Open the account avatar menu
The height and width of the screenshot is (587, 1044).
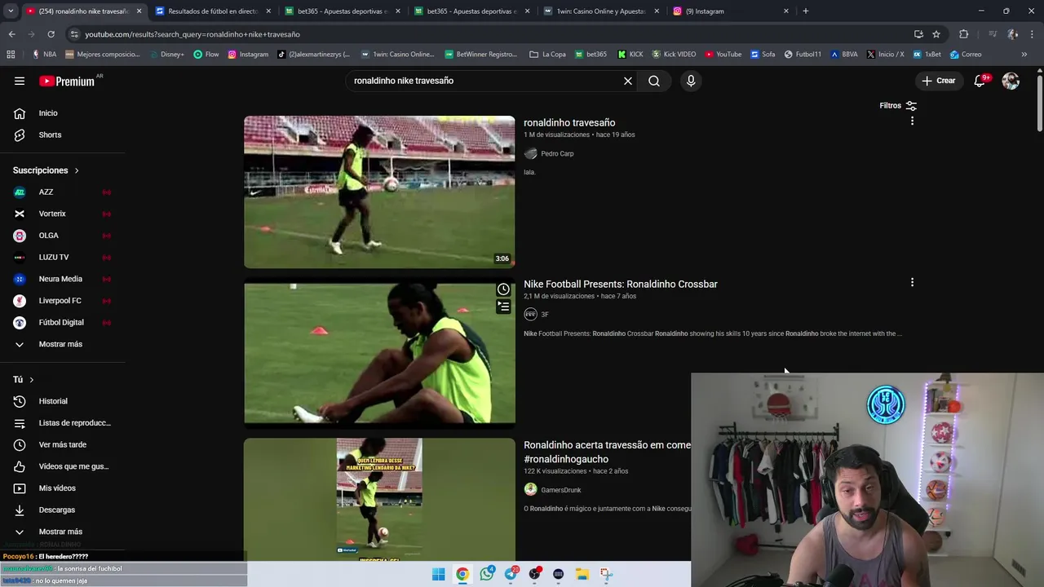[1011, 81]
